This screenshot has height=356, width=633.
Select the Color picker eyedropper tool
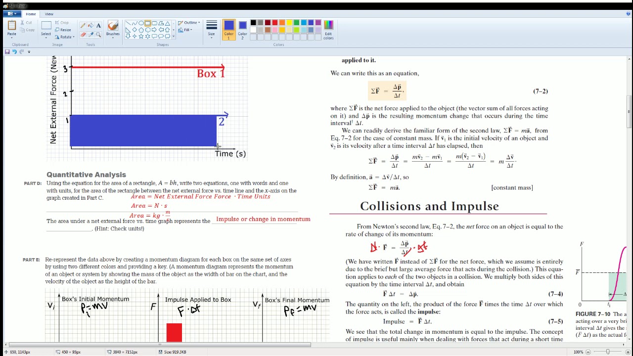tap(90, 35)
